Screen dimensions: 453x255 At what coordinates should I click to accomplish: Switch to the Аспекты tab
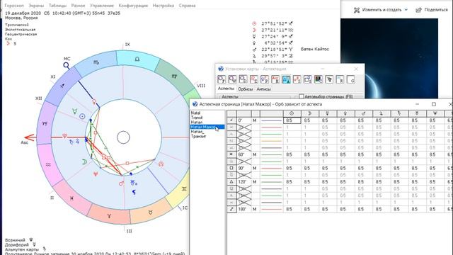coord(226,89)
